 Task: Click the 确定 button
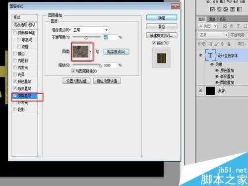[162, 18]
